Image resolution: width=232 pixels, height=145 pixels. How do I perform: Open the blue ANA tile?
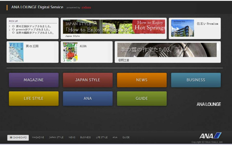point(88,99)
